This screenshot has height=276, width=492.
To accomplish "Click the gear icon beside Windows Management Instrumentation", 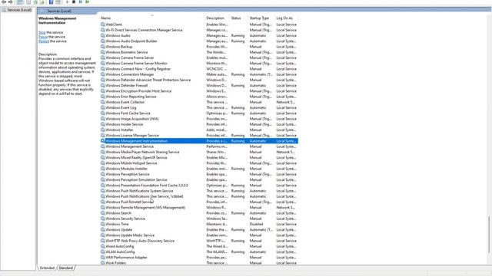I will [102, 141].
